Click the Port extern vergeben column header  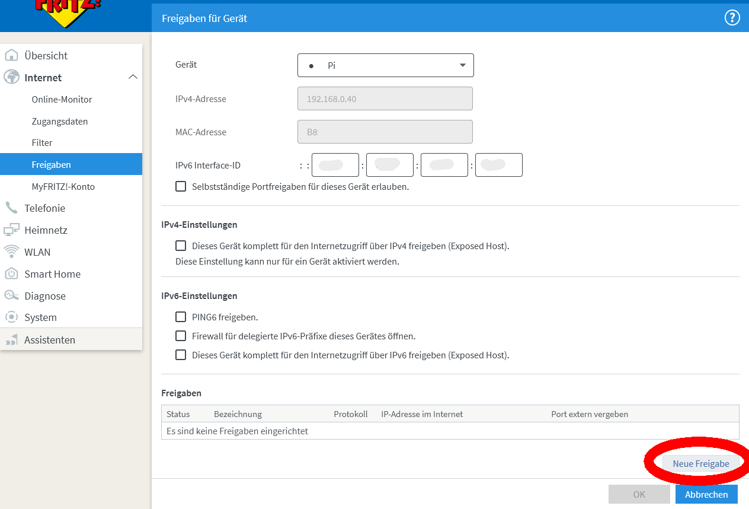point(590,414)
